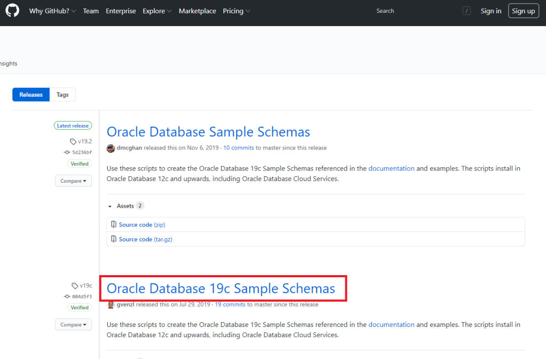Click the commit icon beside 004d5f3
This screenshot has height=359, width=546.
pos(67,296)
